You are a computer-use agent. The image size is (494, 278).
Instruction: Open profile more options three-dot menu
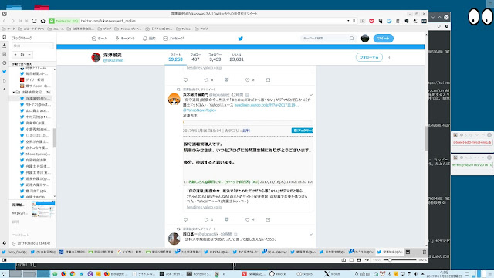[389, 57]
